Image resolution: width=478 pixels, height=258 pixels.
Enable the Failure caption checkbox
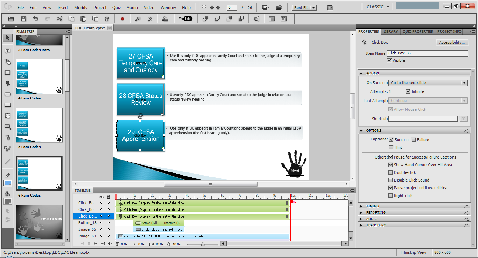pyautogui.click(x=413, y=139)
